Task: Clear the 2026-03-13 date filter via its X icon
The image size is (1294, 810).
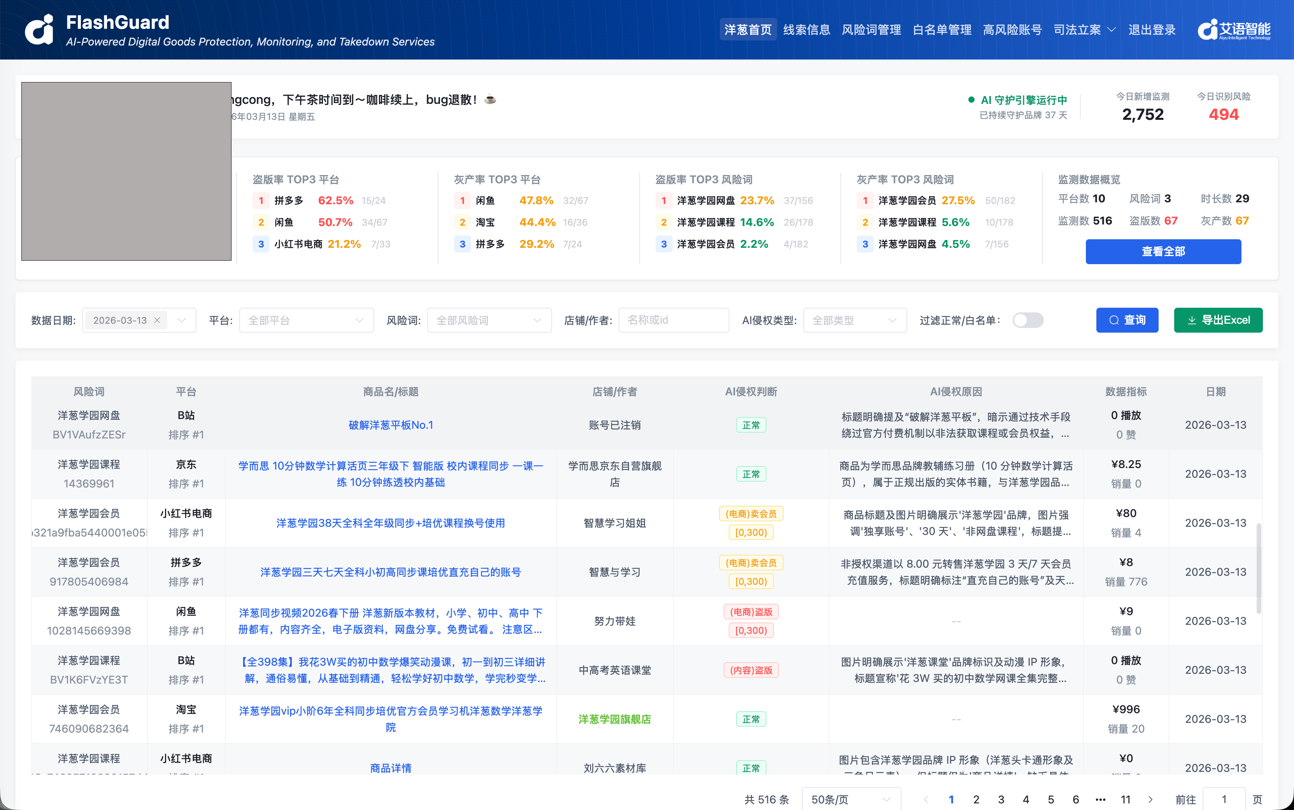Action: 157,320
